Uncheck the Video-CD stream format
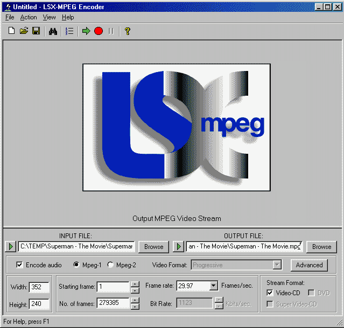344x328 pixels. (270, 293)
